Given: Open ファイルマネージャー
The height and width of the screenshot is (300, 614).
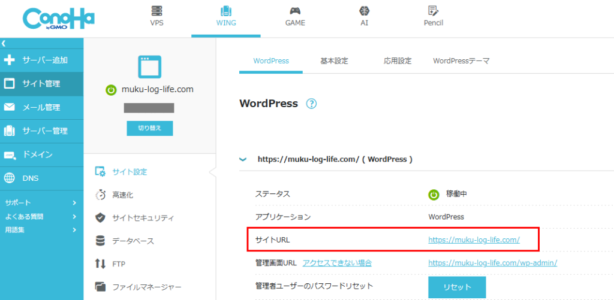Looking at the screenshot, I should coord(147,287).
